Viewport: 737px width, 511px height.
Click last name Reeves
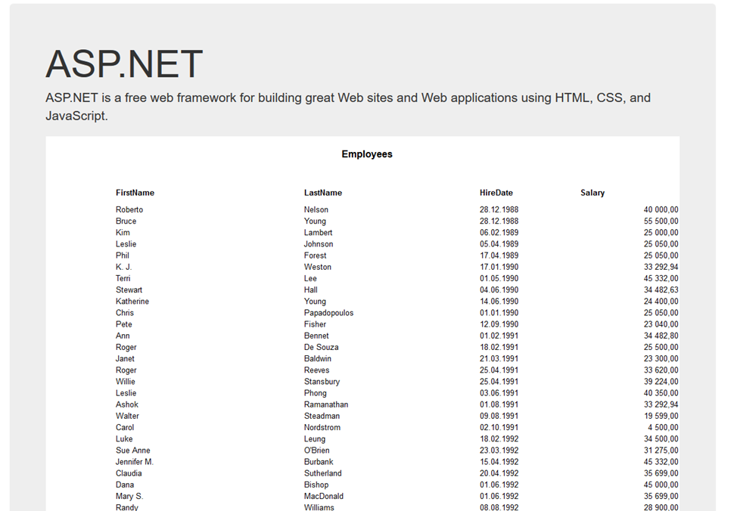[316, 370]
